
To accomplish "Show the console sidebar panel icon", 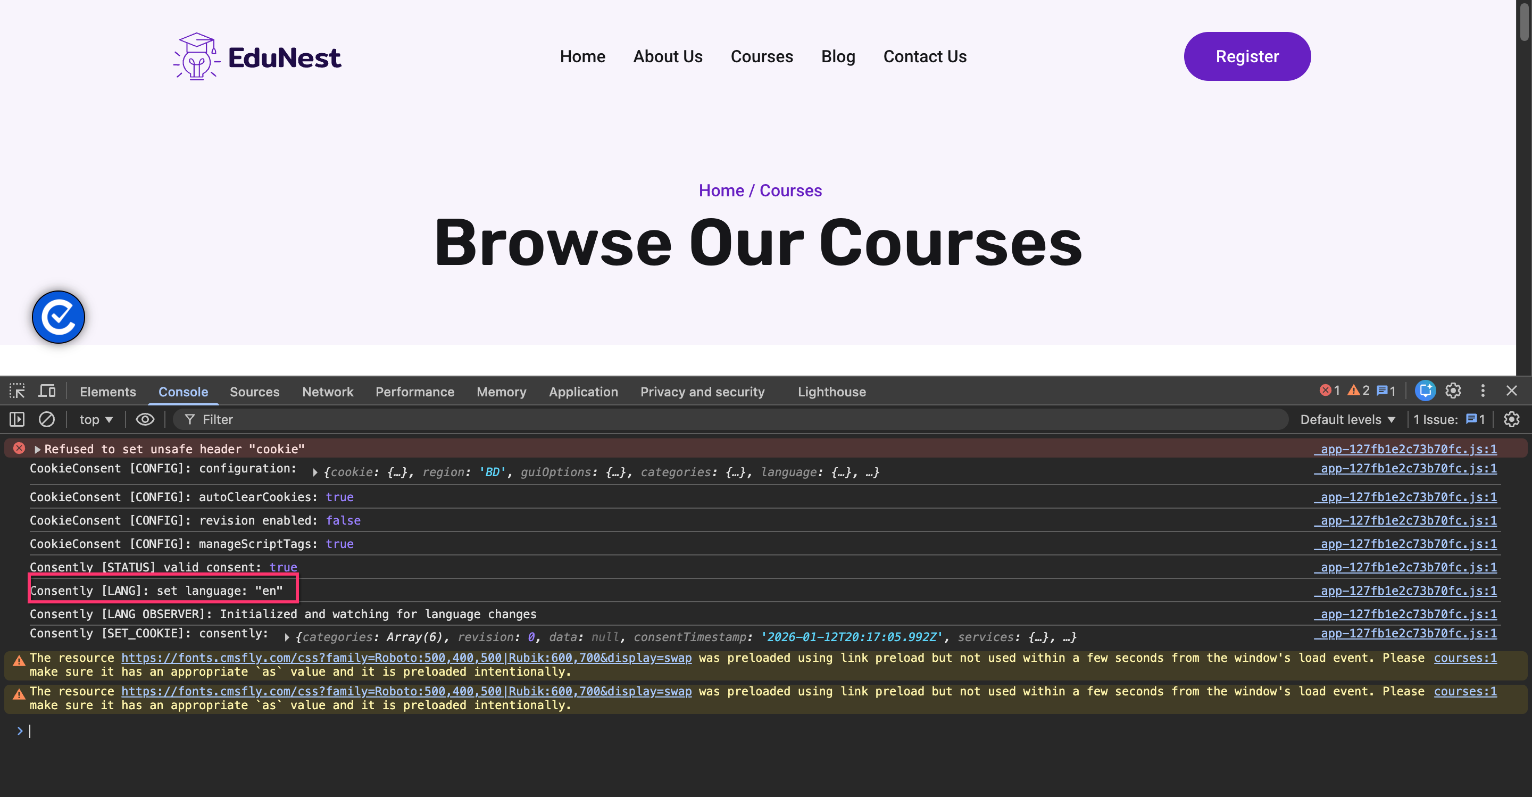I will (17, 419).
